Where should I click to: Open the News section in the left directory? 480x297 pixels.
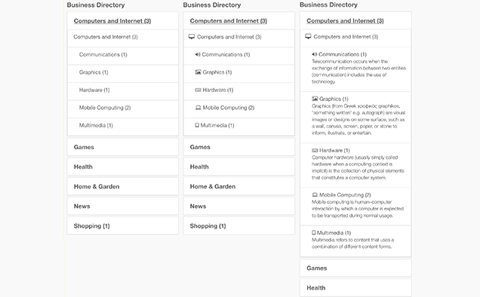pos(123,206)
